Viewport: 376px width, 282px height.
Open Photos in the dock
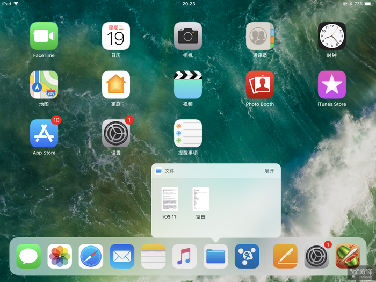(x=60, y=256)
